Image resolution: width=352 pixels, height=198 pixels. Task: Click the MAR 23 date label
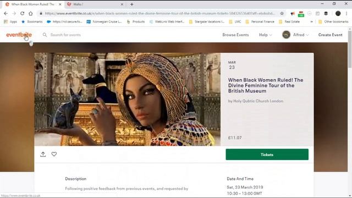tap(232, 65)
